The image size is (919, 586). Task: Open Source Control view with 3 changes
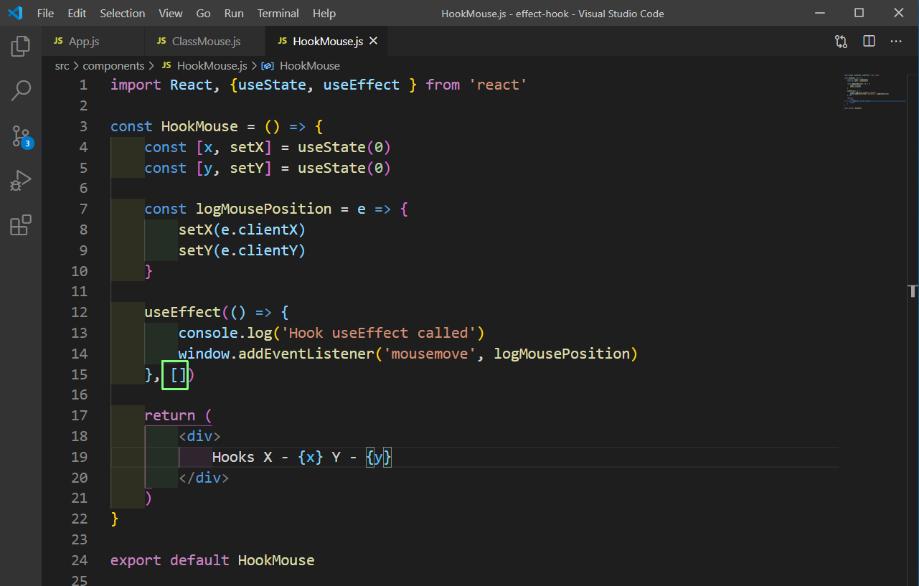[x=21, y=136]
